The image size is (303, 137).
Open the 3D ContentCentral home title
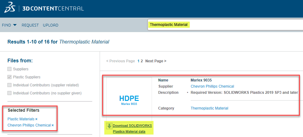tap(53, 9)
